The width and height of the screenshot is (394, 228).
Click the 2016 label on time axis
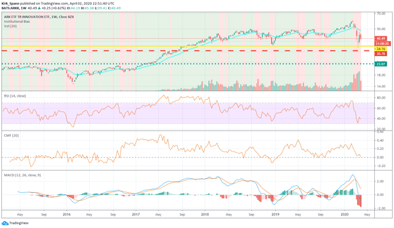66,214
